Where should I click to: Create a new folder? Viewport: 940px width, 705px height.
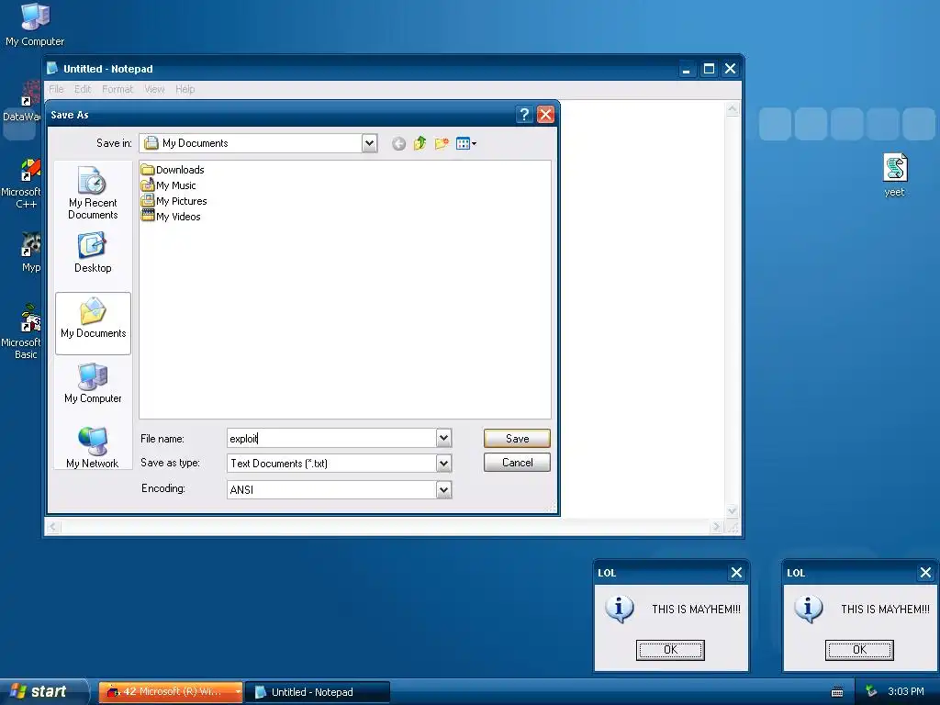(442, 143)
